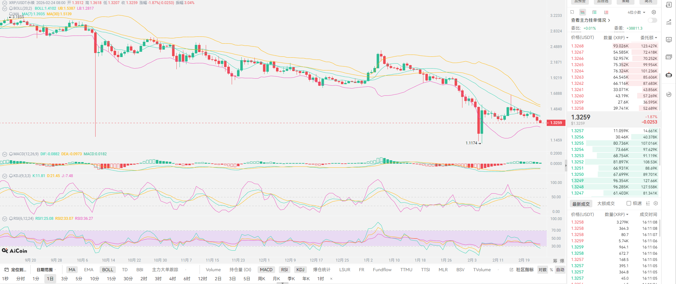Open order book settings hexagon icon

[x=654, y=12]
